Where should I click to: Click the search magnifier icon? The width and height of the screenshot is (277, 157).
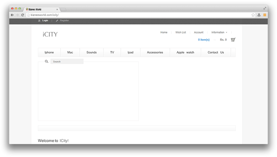pyautogui.click(x=47, y=61)
